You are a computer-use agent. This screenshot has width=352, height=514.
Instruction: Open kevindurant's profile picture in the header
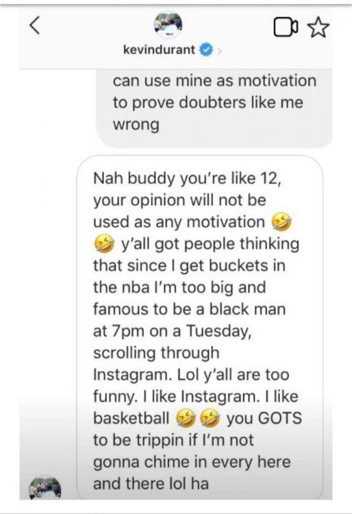[x=168, y=25]
